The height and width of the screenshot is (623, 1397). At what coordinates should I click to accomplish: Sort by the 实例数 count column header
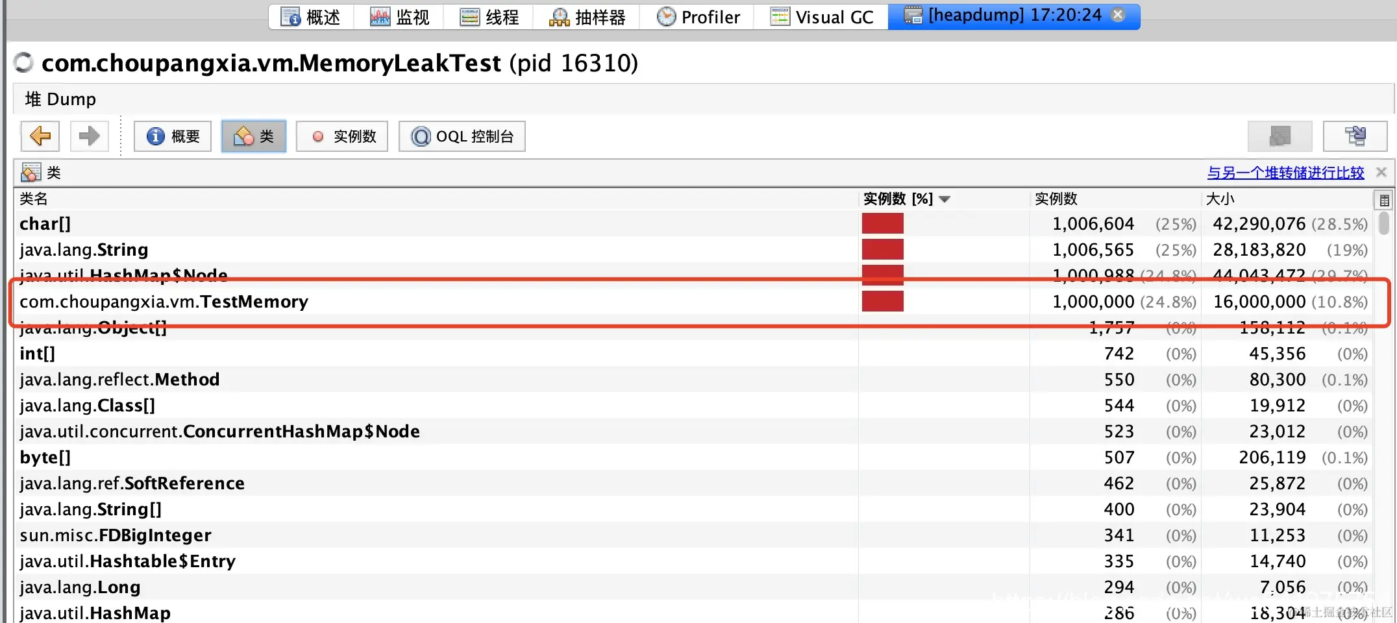coord(1115,199)
